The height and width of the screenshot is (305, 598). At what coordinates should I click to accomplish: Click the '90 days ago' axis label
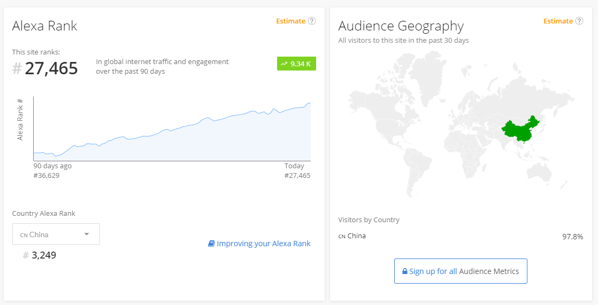click(52, 166)
